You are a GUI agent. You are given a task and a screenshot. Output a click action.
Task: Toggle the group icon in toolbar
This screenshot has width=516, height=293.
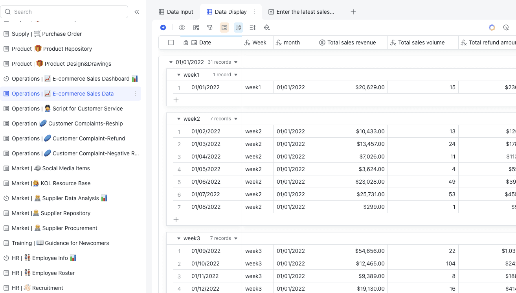pos(224,28)
